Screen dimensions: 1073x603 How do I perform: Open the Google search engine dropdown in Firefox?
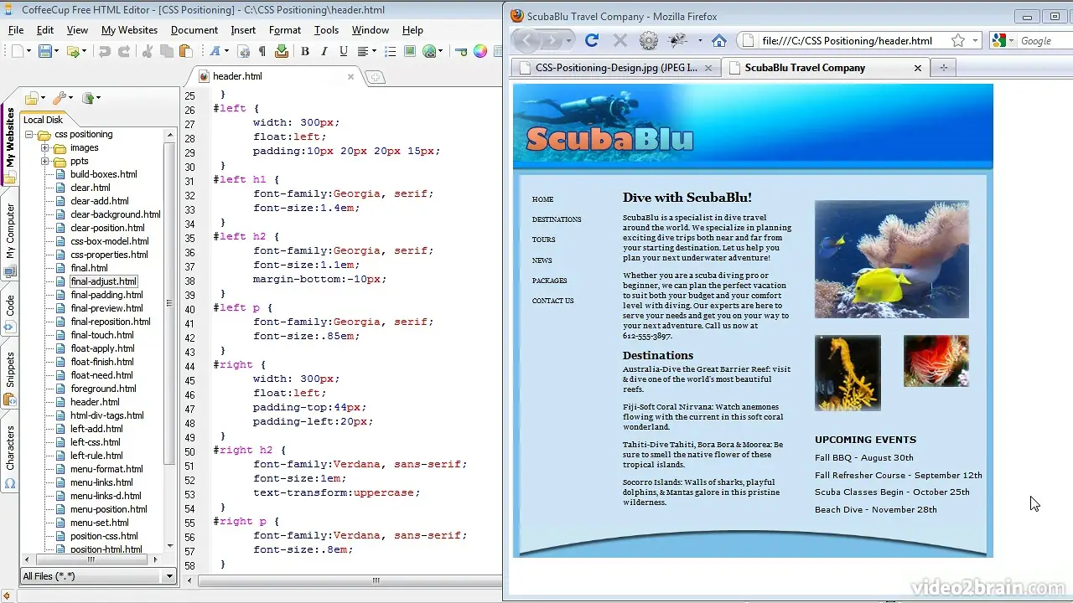(1012, 40)
